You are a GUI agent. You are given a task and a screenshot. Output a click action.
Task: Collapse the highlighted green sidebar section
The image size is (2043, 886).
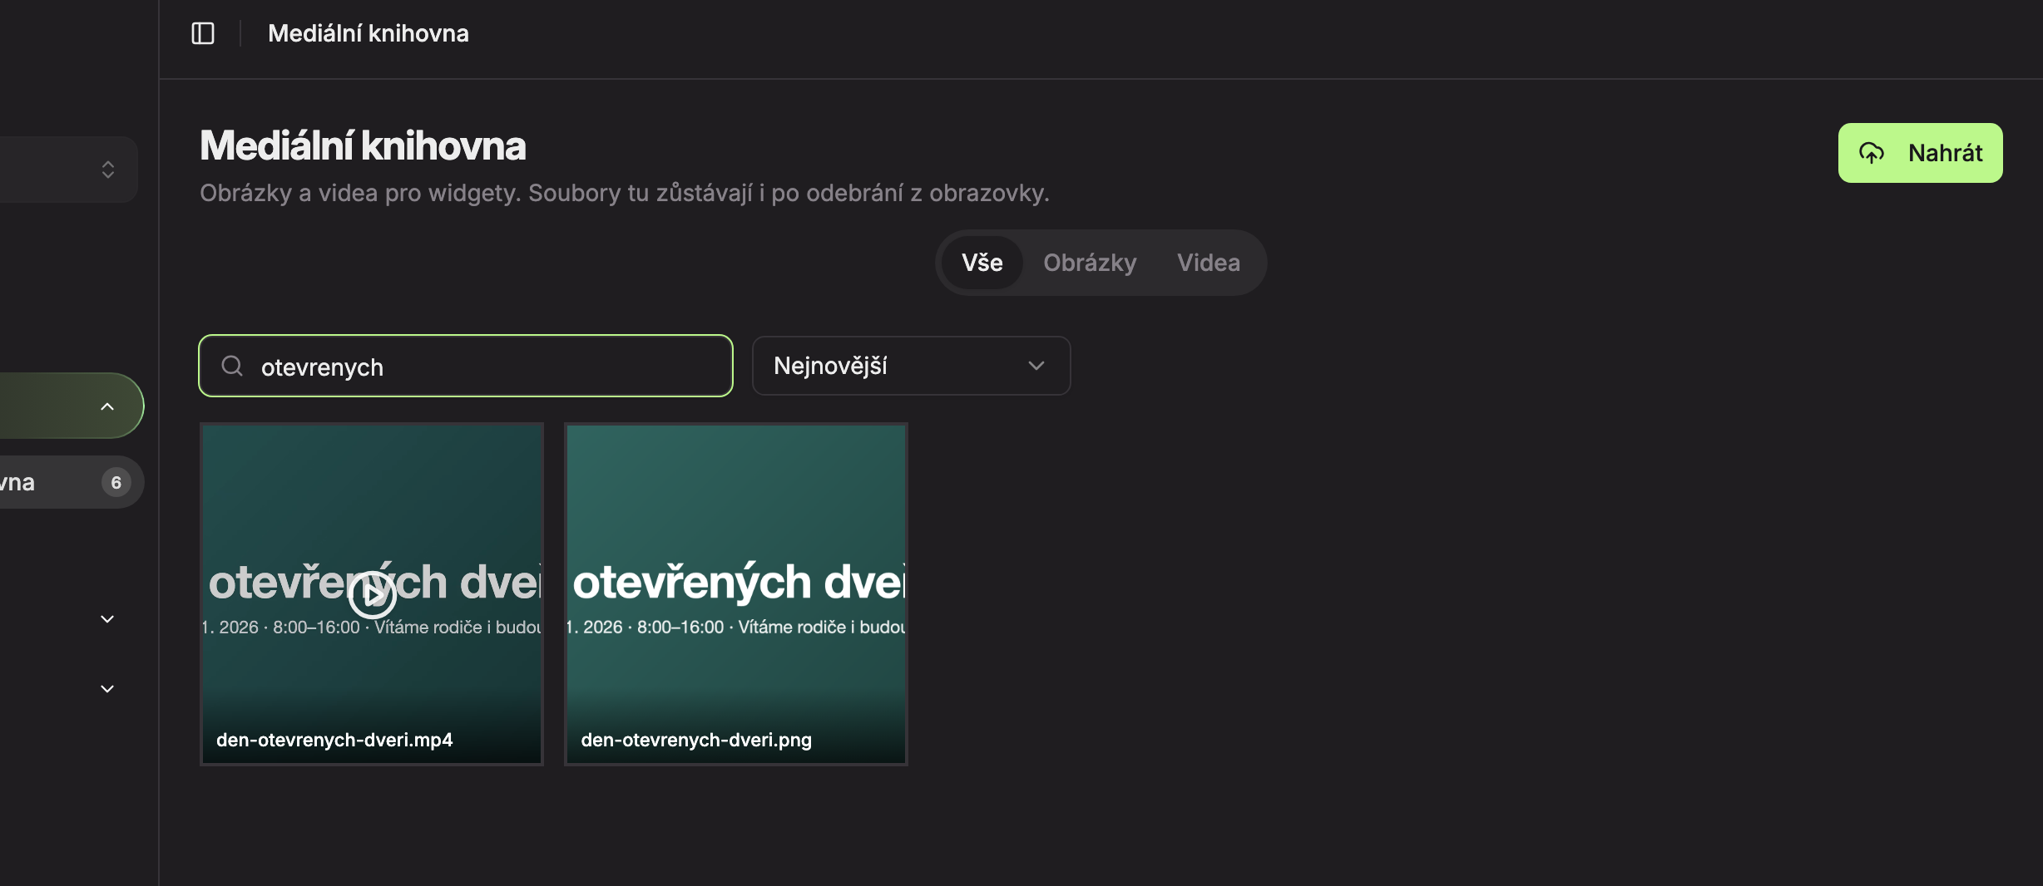(107, 406)
